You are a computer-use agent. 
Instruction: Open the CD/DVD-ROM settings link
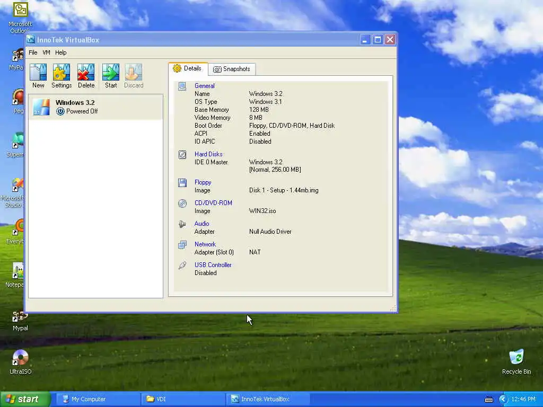[213, 203]
